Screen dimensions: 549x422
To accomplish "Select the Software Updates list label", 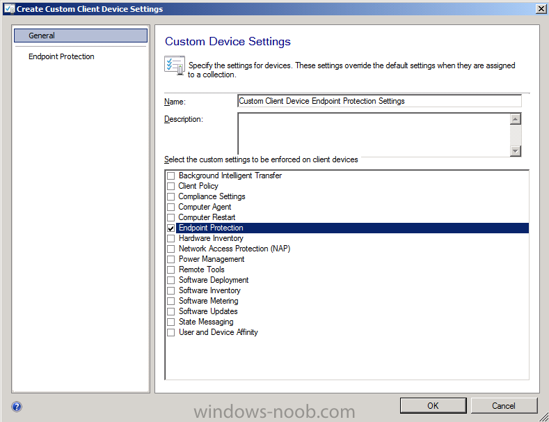I will (208, 311).
